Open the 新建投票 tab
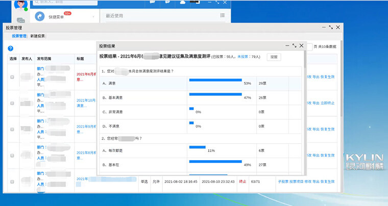 [x=37, y=36]
